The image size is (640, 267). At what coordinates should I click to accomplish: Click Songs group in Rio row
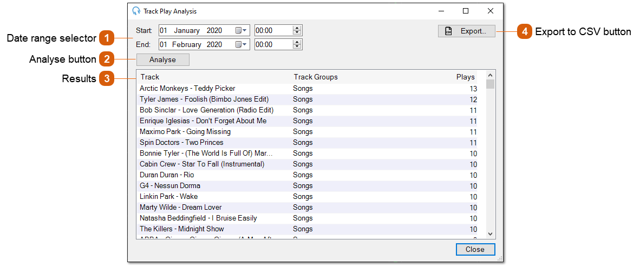coord(303,175)
